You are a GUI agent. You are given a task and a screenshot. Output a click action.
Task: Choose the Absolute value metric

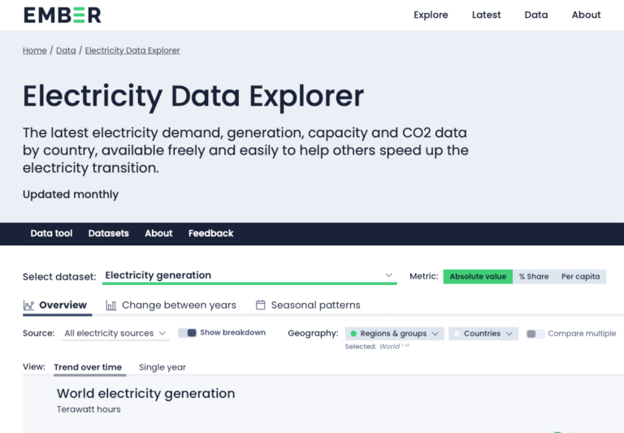pyautogui.click(x=478, y=276)
